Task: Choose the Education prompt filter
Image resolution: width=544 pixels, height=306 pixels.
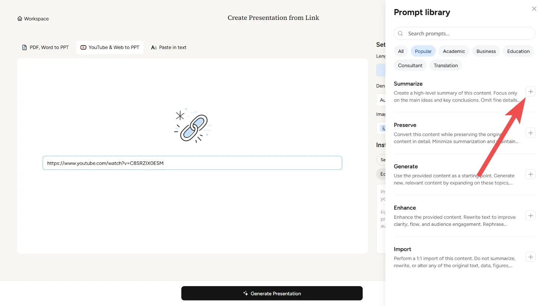Action: 518,51
